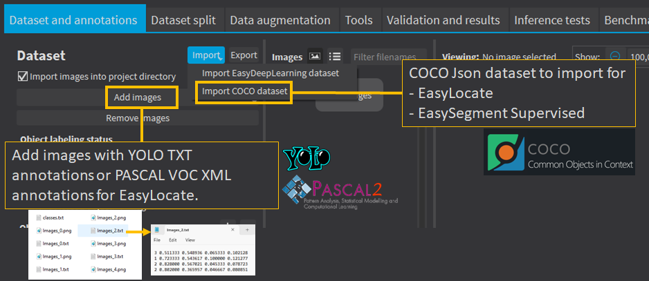Viewport: 649px width, 281px height.
Task: Switch to thumbnail view in Images panel
Action: 315,56
